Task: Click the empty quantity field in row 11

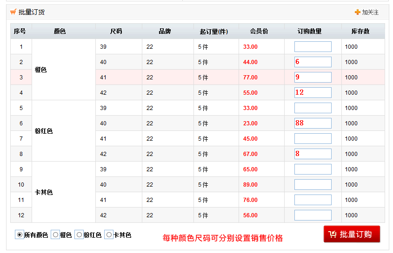Action: coord(313,200)
